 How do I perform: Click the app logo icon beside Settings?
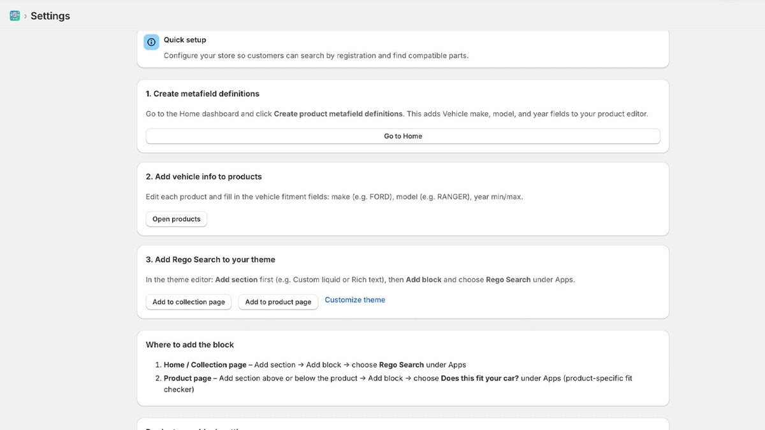coord(15,16)
